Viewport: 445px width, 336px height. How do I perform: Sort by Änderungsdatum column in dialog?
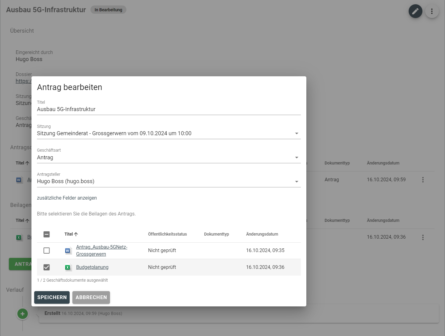point(262,234)
